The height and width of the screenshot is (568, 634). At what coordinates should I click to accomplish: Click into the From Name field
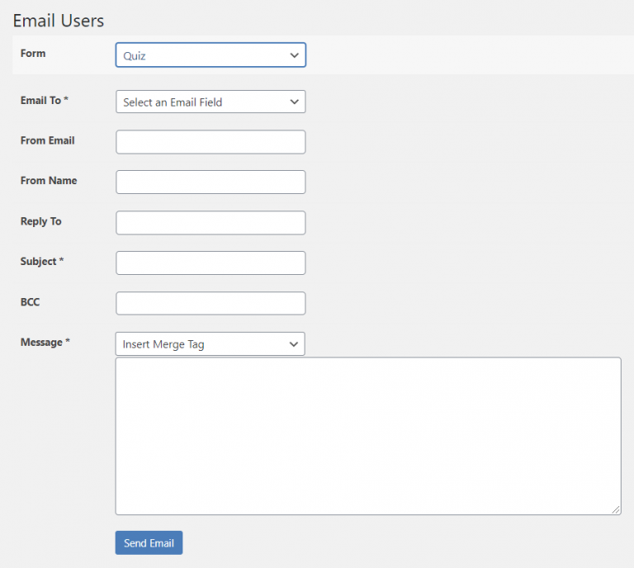211,182
